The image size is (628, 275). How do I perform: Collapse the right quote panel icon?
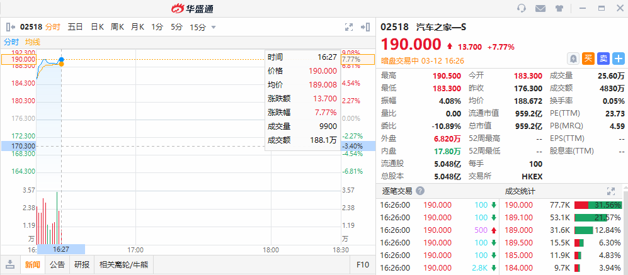click(365, 27)
